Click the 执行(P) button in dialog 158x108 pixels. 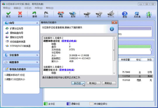[x=78, y=83]
